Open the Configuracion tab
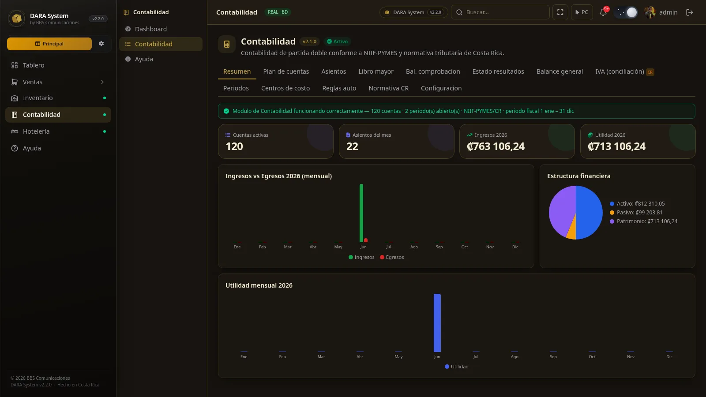This screenshot has height=397, width=706. point(441,88)
